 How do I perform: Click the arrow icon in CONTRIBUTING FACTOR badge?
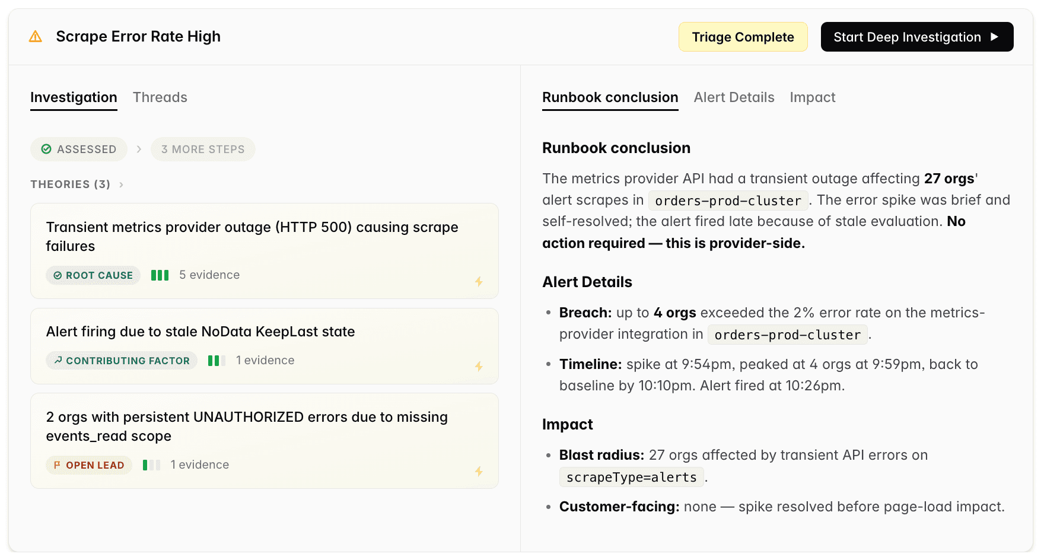click(x=58, y=360)
